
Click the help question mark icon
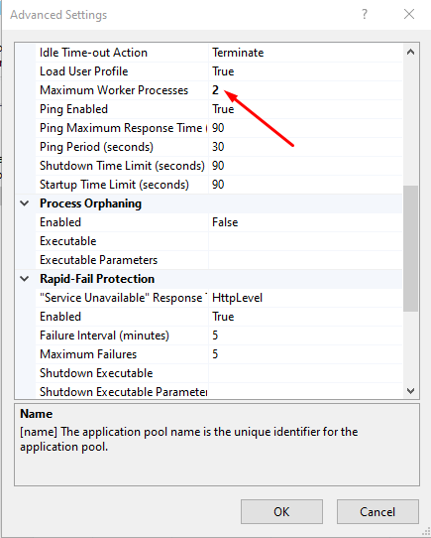tap(365, 15)
